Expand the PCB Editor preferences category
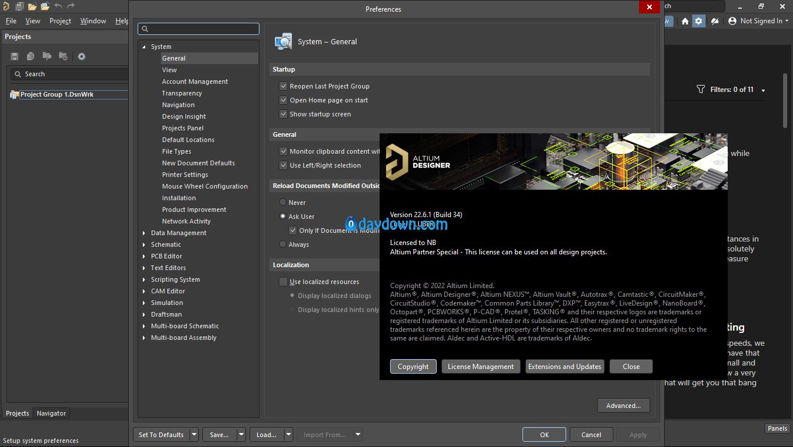Image resolution: width=793 pixels, height=447 pixels. point(144,256)
